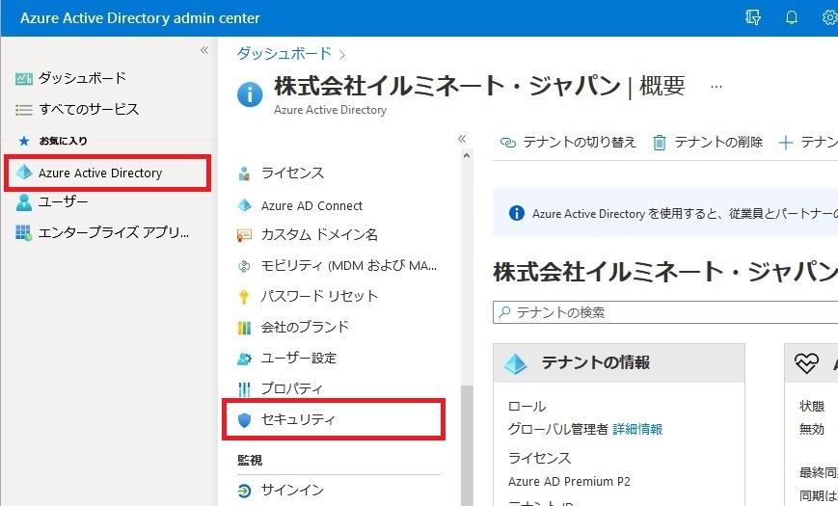Click the エンタープライズ アプリ grid icon
Screen dimensions: 838x506
coord(23,232)
